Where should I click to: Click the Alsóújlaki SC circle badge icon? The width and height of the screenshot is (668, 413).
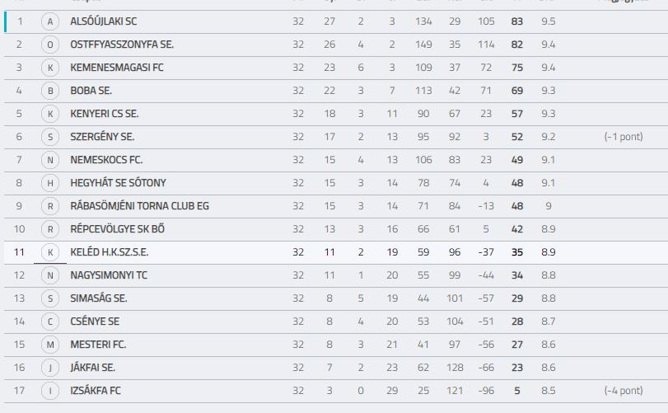coord(50,21)
